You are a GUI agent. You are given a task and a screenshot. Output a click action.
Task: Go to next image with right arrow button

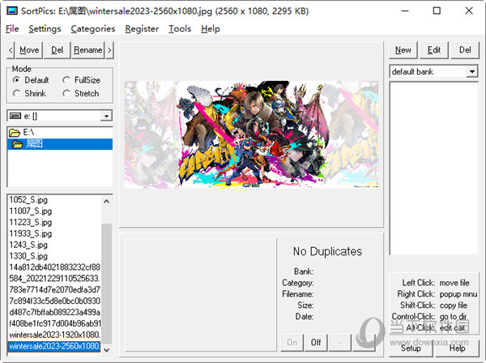pyautogui.click(x=109, y=50)
